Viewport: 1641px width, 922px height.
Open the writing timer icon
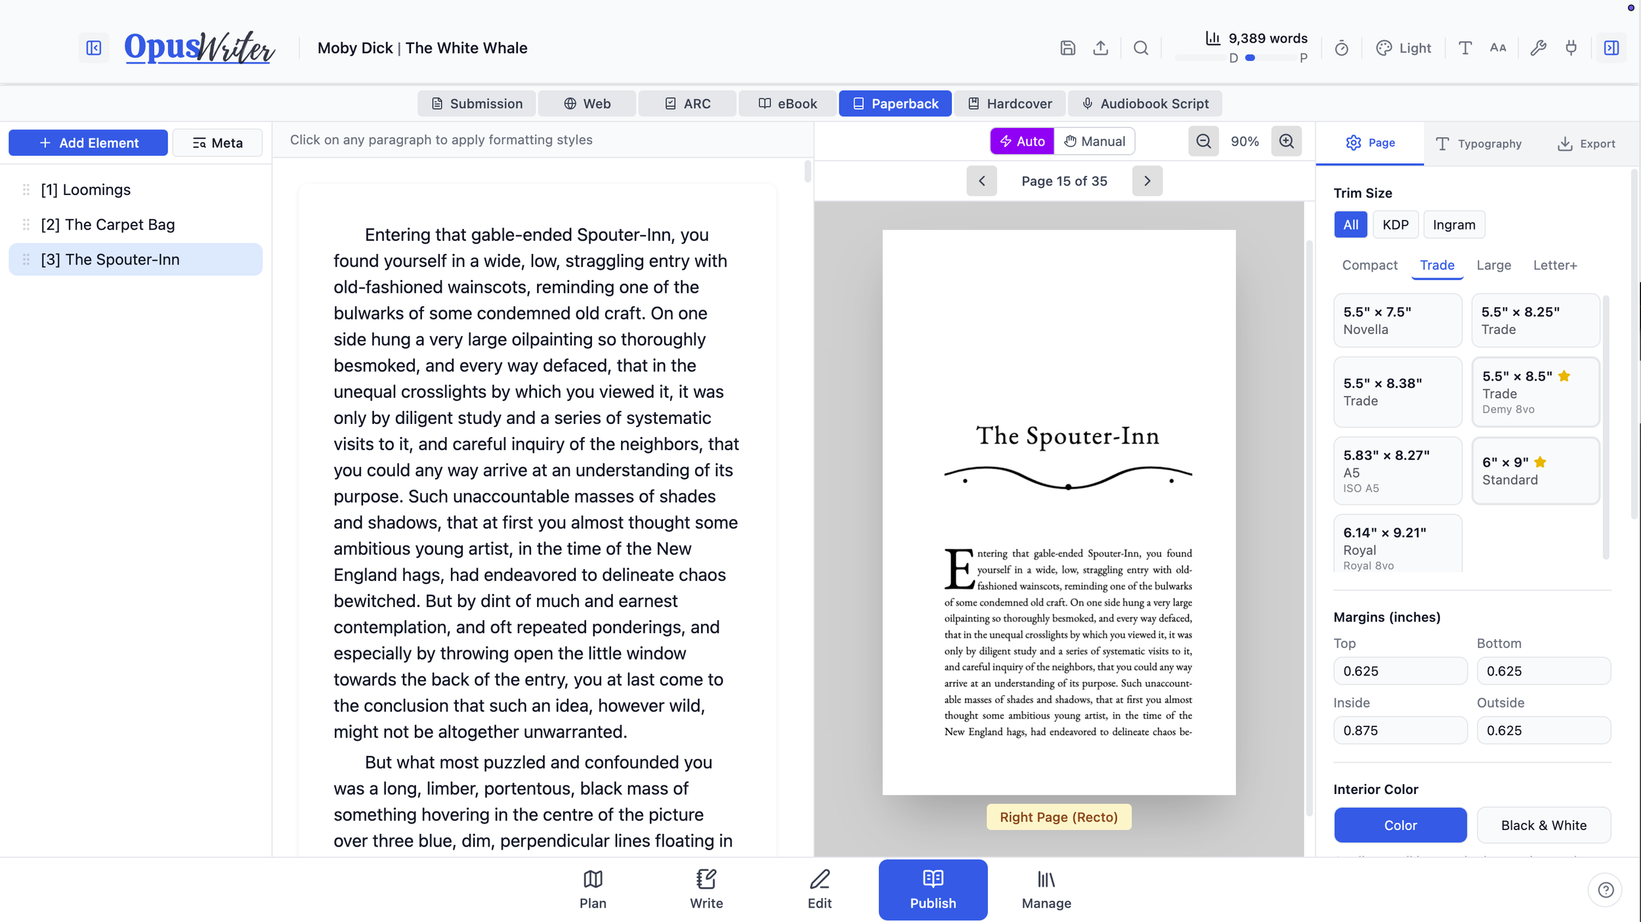coord(1342,48)
